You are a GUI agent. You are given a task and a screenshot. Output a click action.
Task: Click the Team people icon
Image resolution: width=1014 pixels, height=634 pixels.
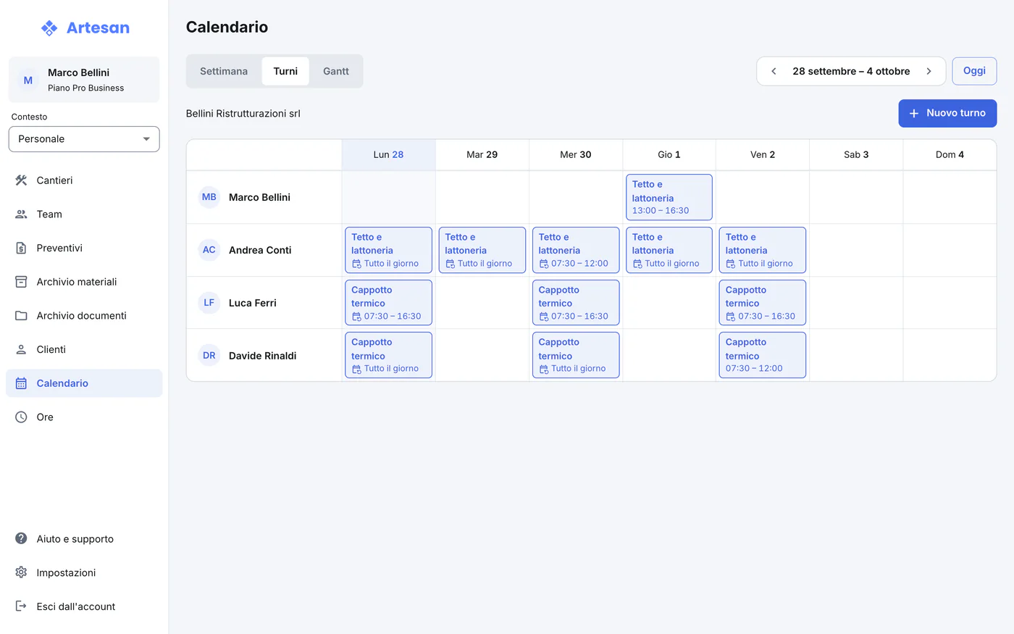[x=21, y=214]
